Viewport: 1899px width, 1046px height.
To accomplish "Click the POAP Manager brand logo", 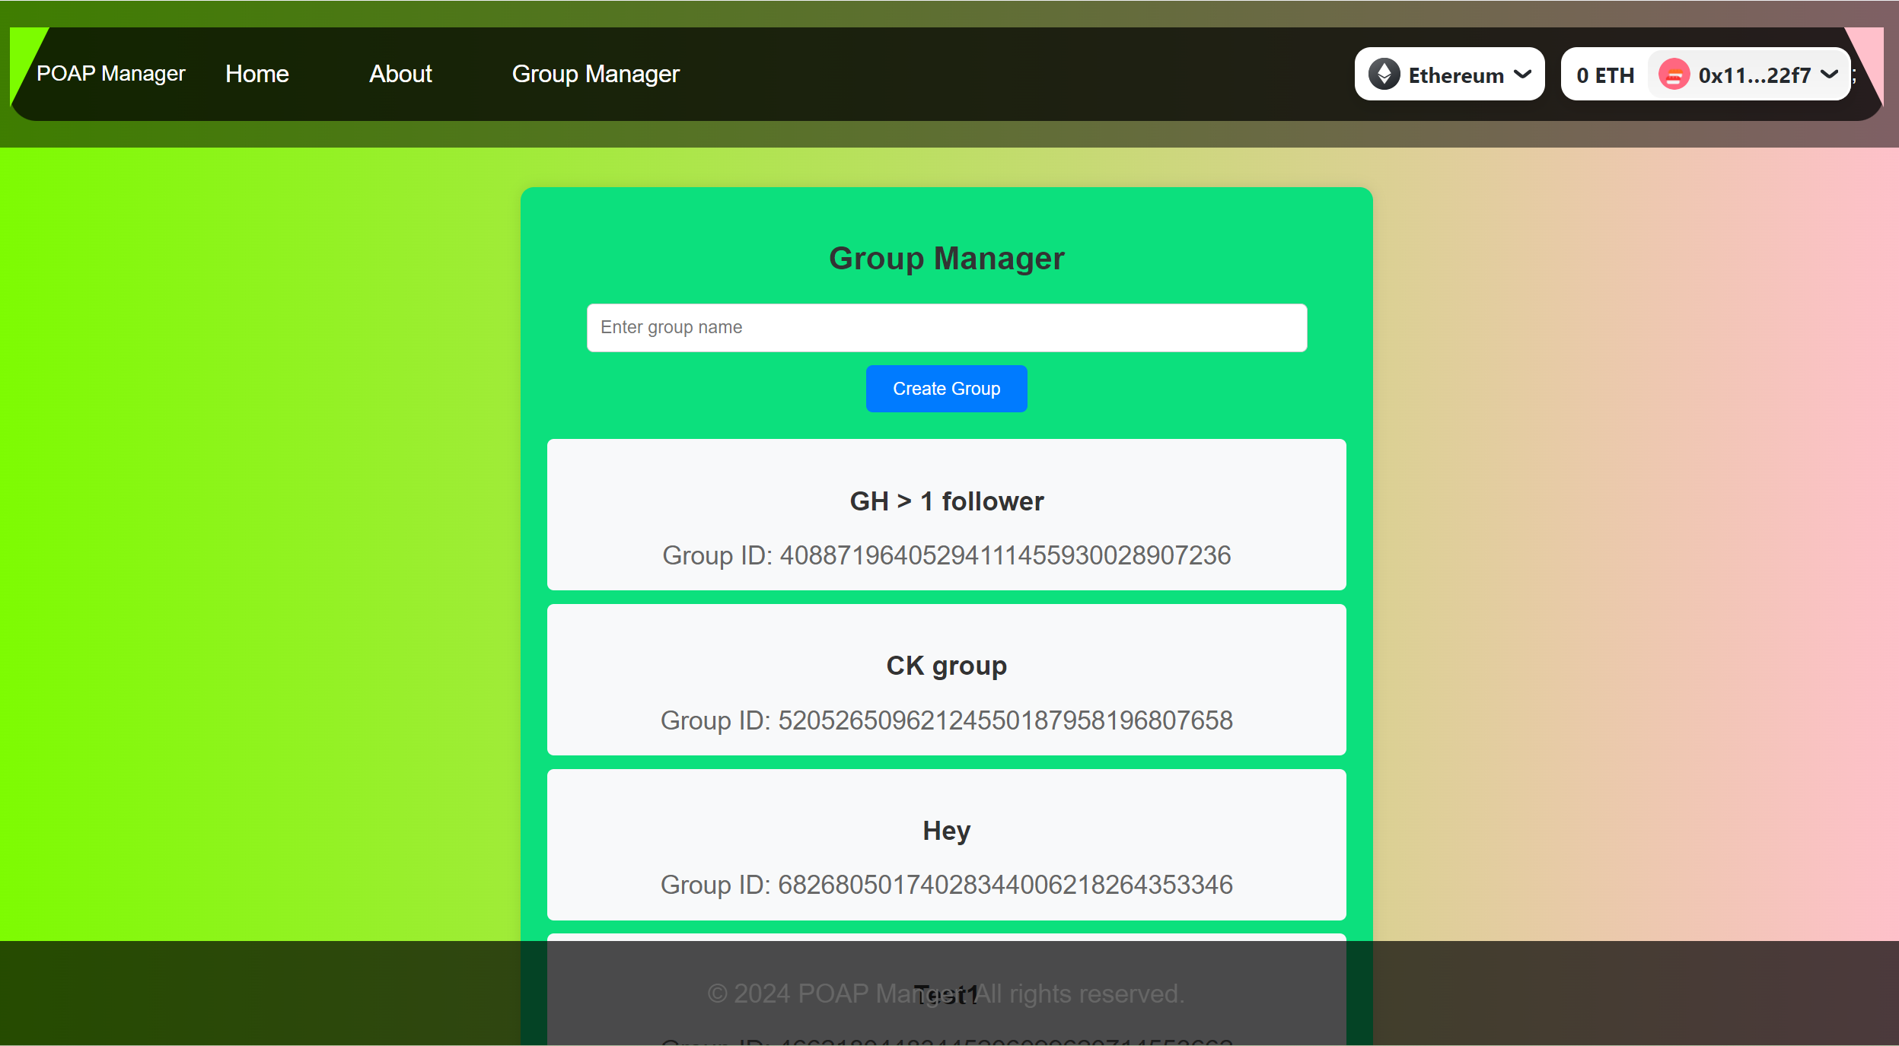I will point(110,72).
